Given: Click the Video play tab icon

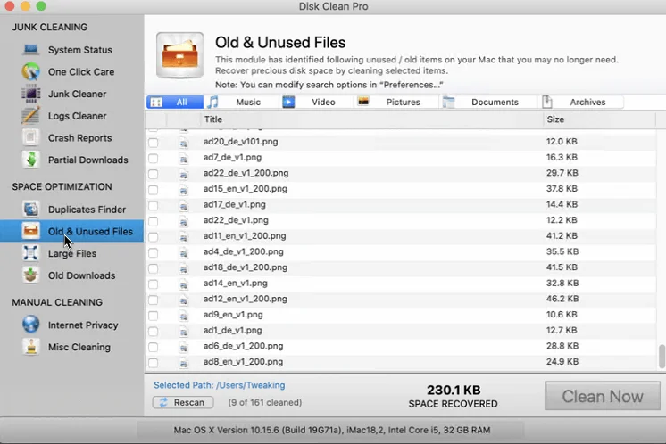Looking at the screenshot, I should coord(288,102).
